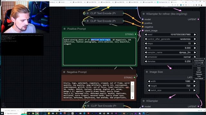The image size is (206, 115).
Task: Switch control_after_generate to previous option
Action: pyautogui.click(x=146, y=39)
